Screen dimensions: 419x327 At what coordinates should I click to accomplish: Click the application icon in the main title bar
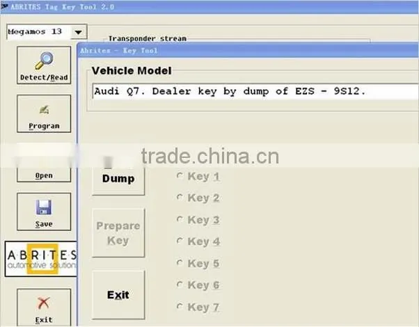(x=4, y=6)
